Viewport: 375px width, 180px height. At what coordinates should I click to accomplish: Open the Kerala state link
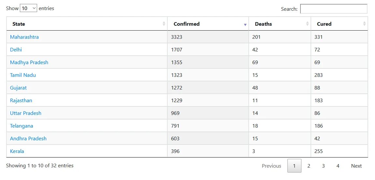pyautogui.click(x=17, y=151)
